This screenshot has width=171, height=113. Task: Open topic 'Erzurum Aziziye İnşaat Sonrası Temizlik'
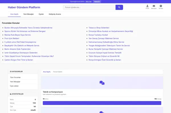105,53
